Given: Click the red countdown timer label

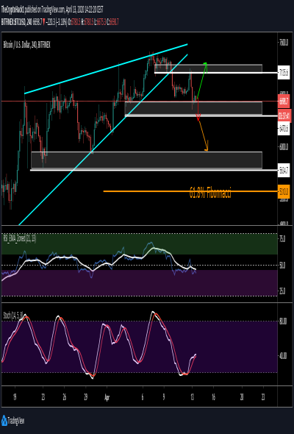Looking at the screenshot, I should [x=284, y=115].
